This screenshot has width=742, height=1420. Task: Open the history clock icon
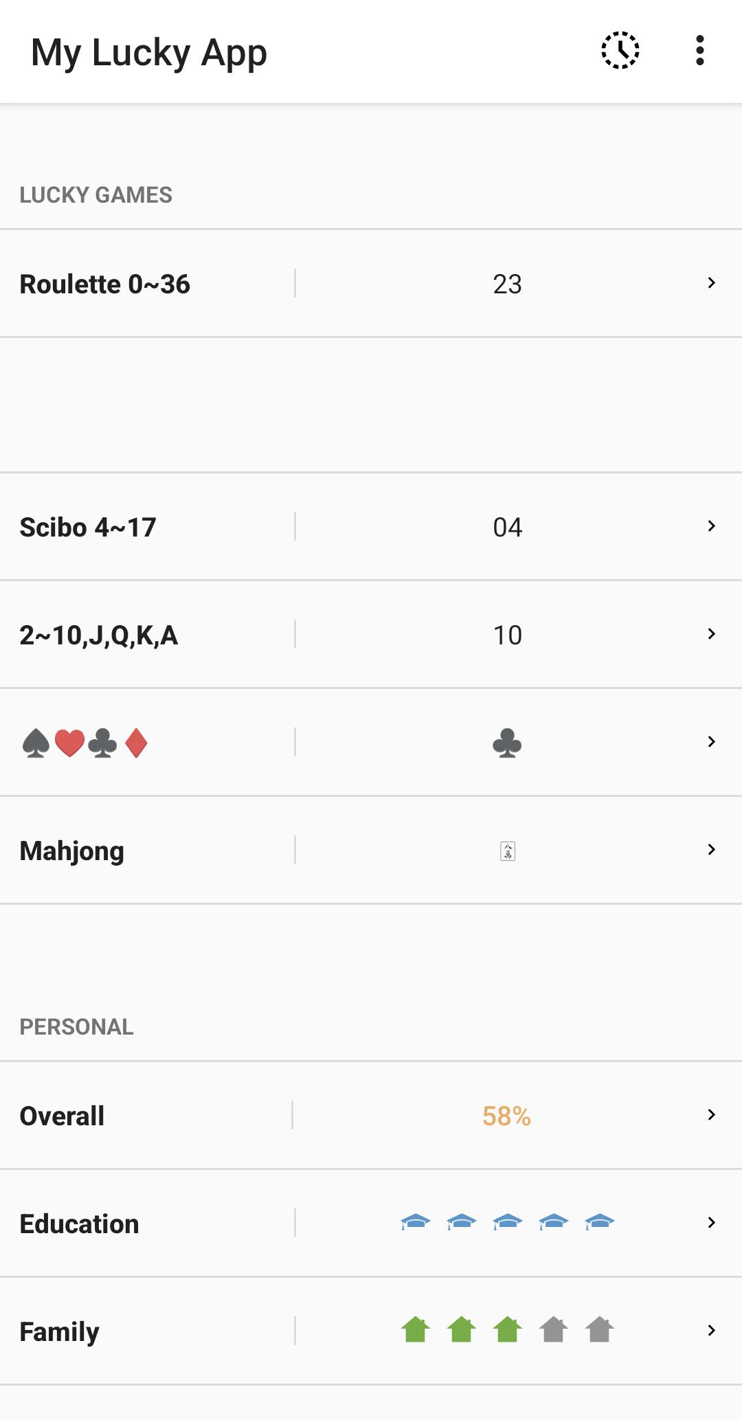620,50
